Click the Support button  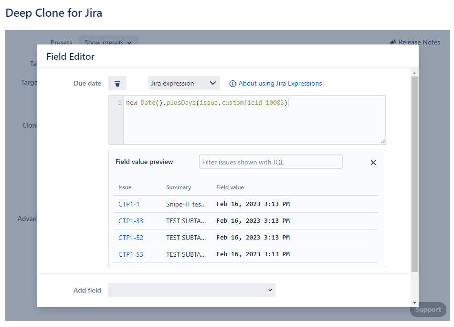tap(428, 310)
